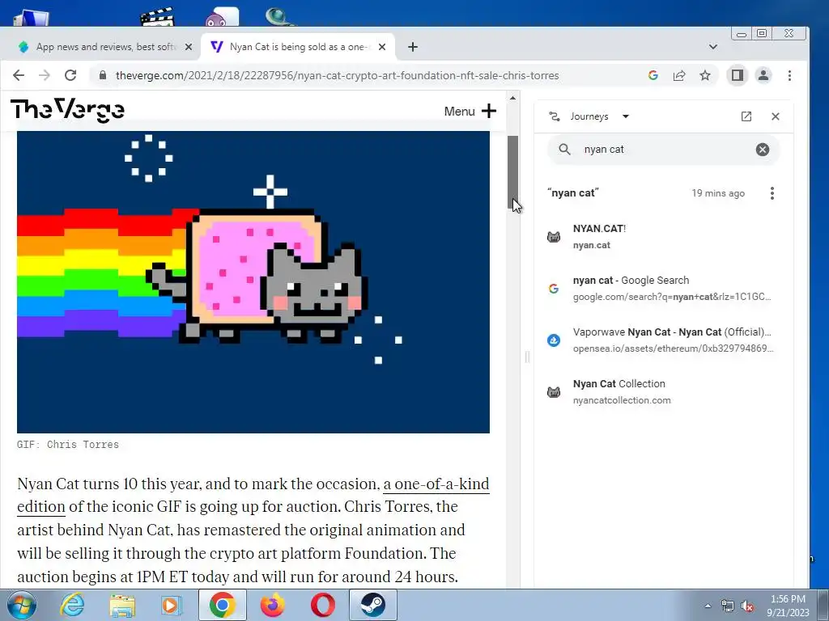Image resolution: width=829 pixels, height=621 pixels.
Task: Clear the nyan cat search text
Action: point(763,150)
